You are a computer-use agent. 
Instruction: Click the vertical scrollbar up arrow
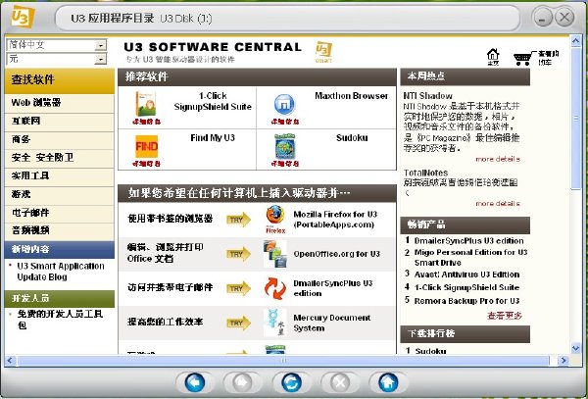(575, 41)
